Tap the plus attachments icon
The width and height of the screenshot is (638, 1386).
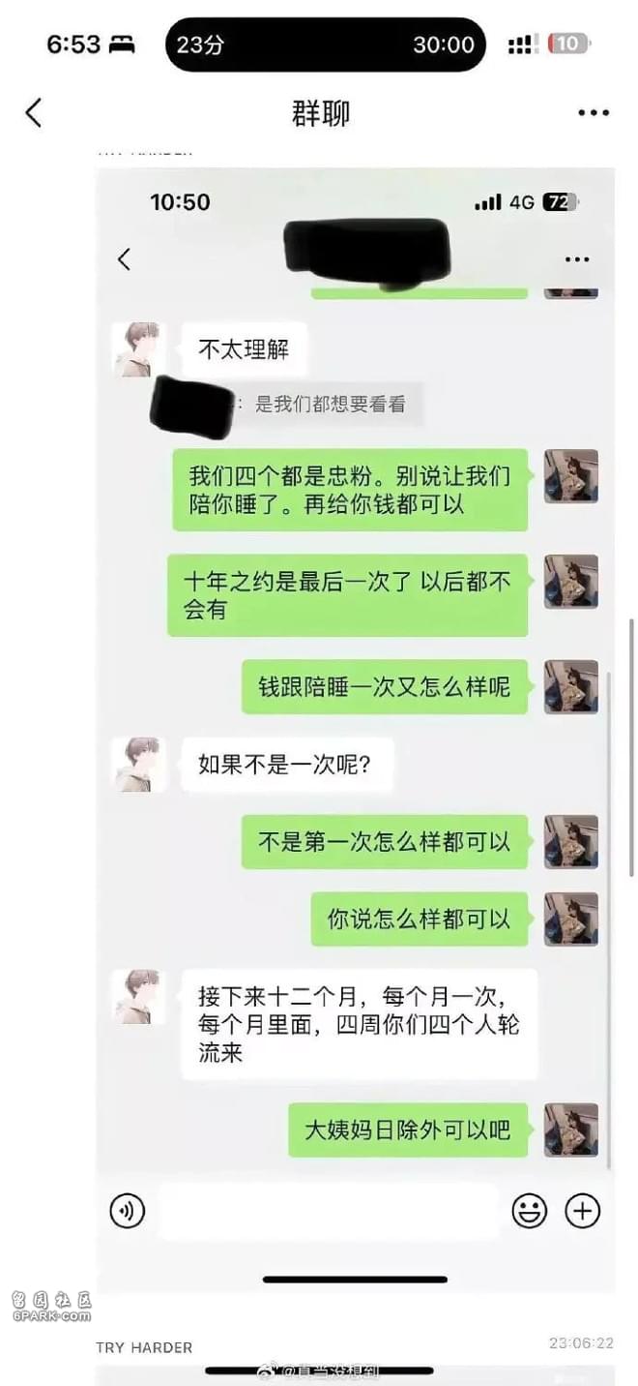pos(583,1211)
